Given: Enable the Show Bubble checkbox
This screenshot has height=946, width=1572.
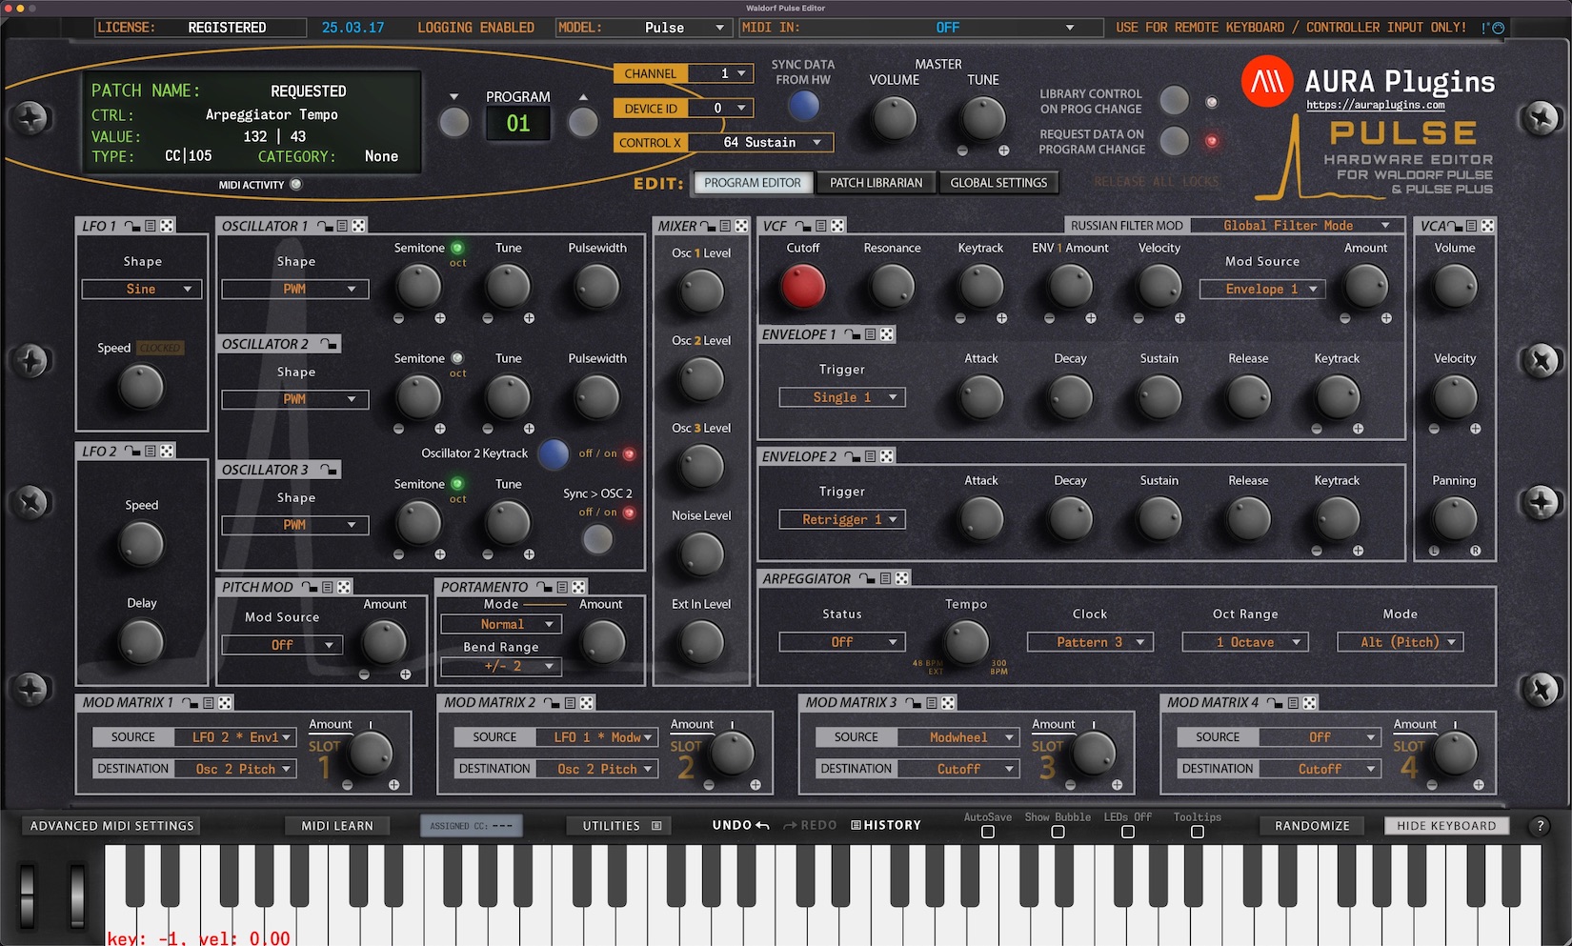Looking at the screenshot, I should coord(1058,832).
